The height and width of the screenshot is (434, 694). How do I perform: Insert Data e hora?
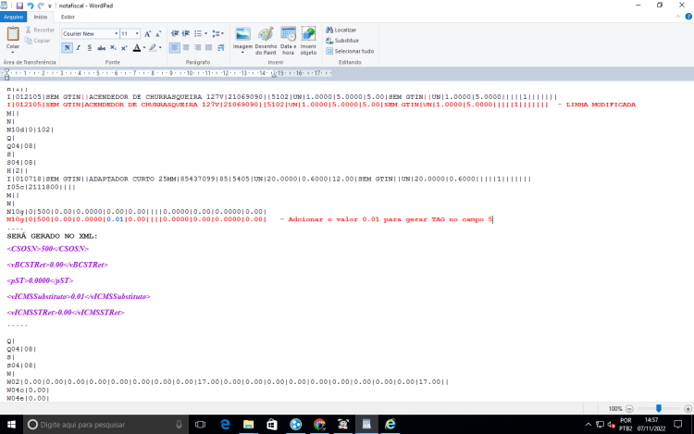point(288,41)
